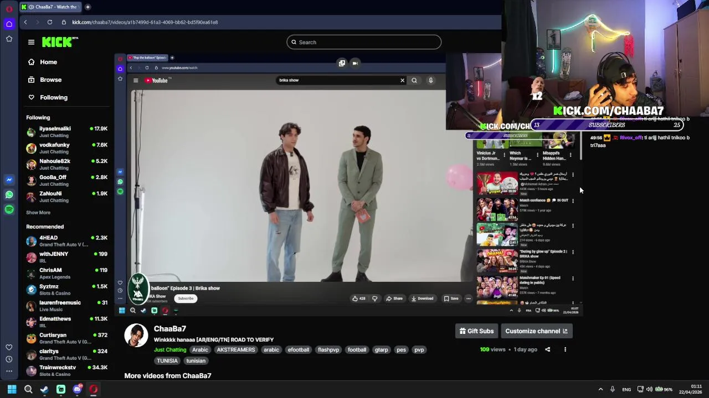709x398 pixels.
Task: Open the video options three-dots menu
Action: tap(565, 349)
